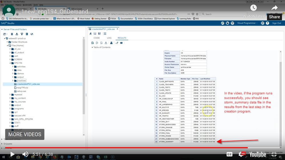Refresh the Server Files and Folders tree
The image size is (285, 160).
coord(32,34)
